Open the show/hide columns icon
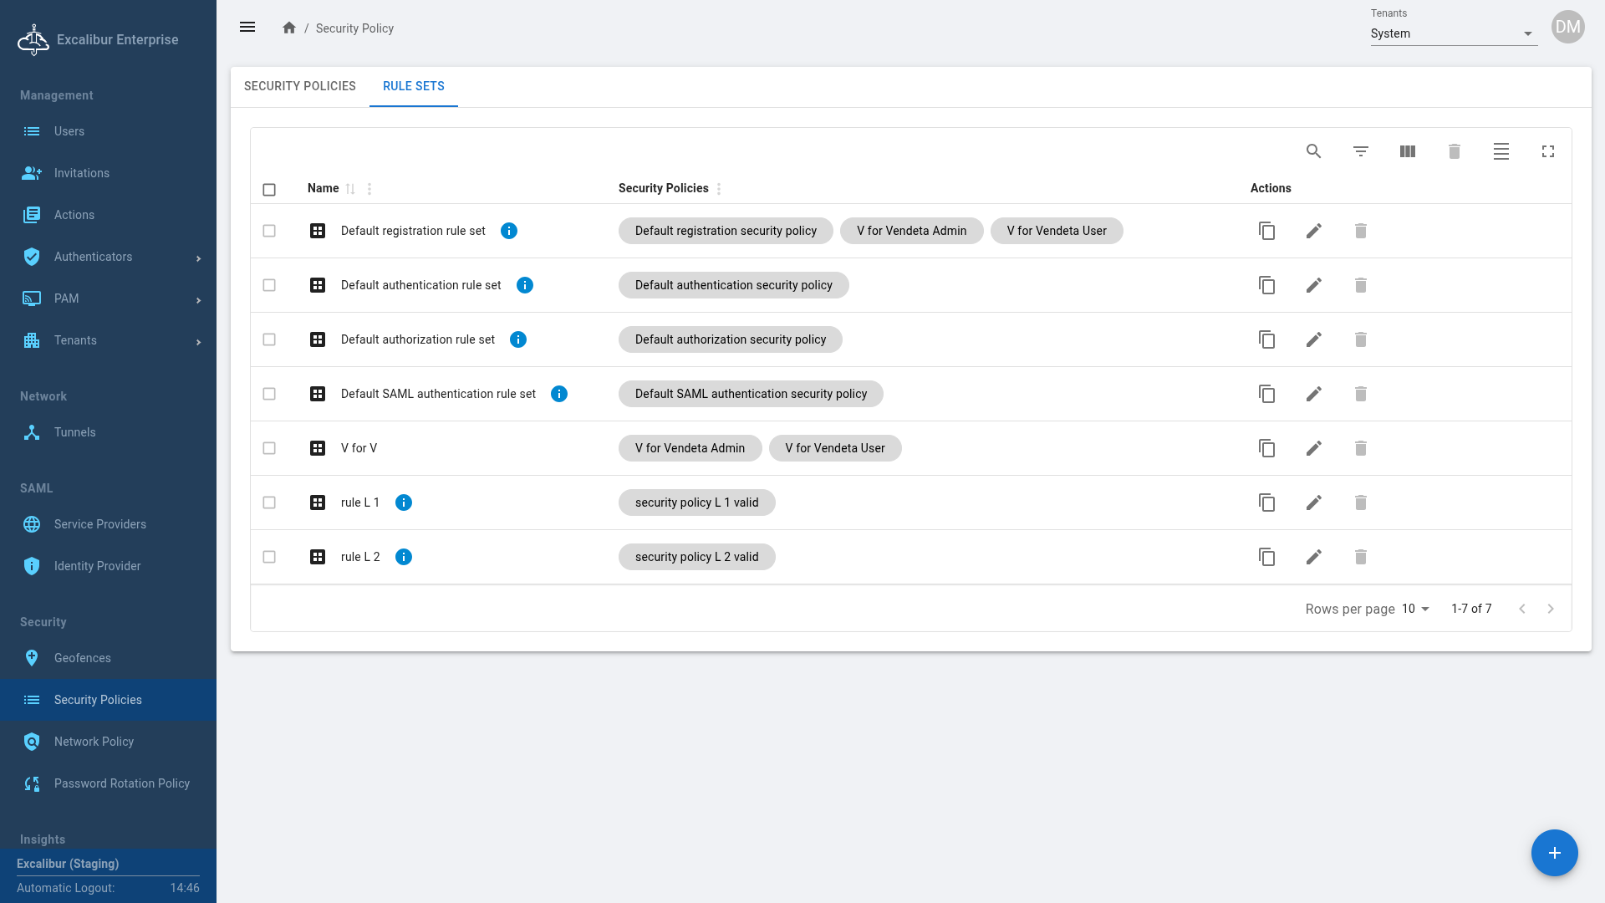Image resolution: width=1605 pixels, height=903 pixels. (x=1407, y=151)
